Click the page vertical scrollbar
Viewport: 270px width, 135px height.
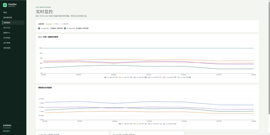(x=269, y=57)
